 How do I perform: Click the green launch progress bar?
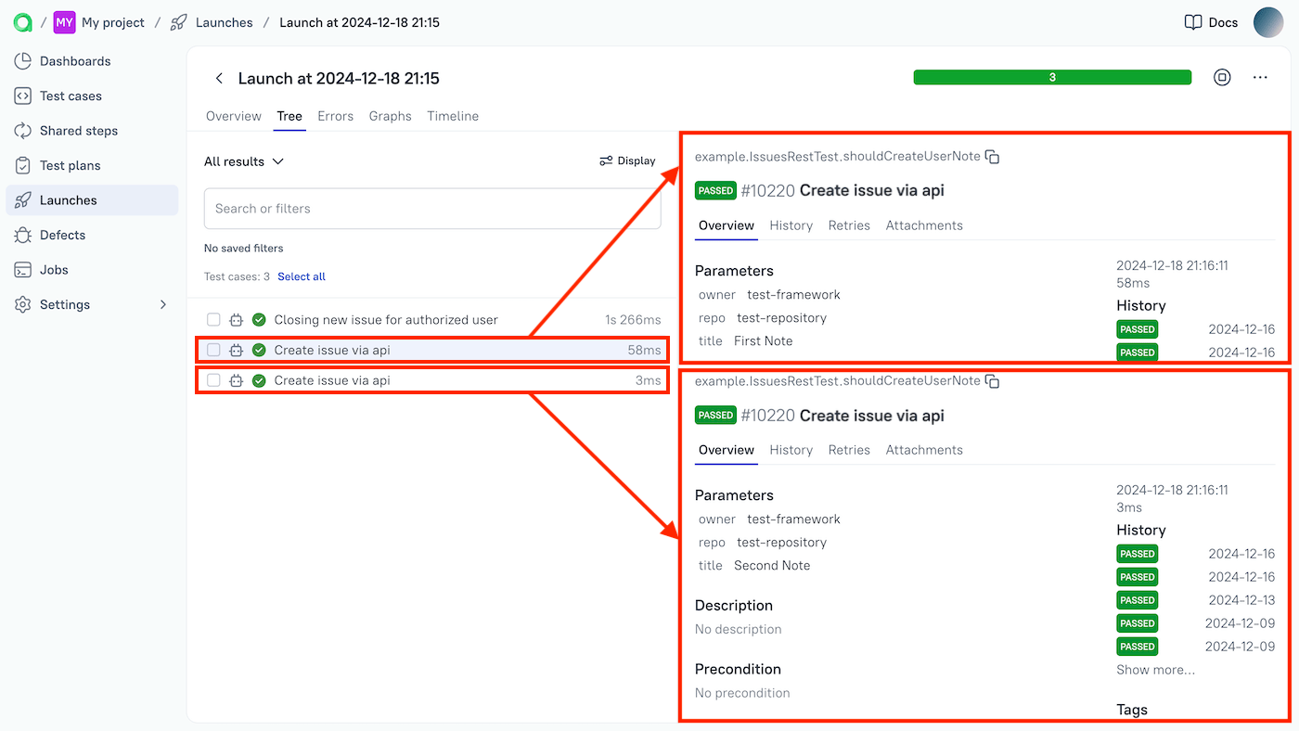tap(1051, 78)
